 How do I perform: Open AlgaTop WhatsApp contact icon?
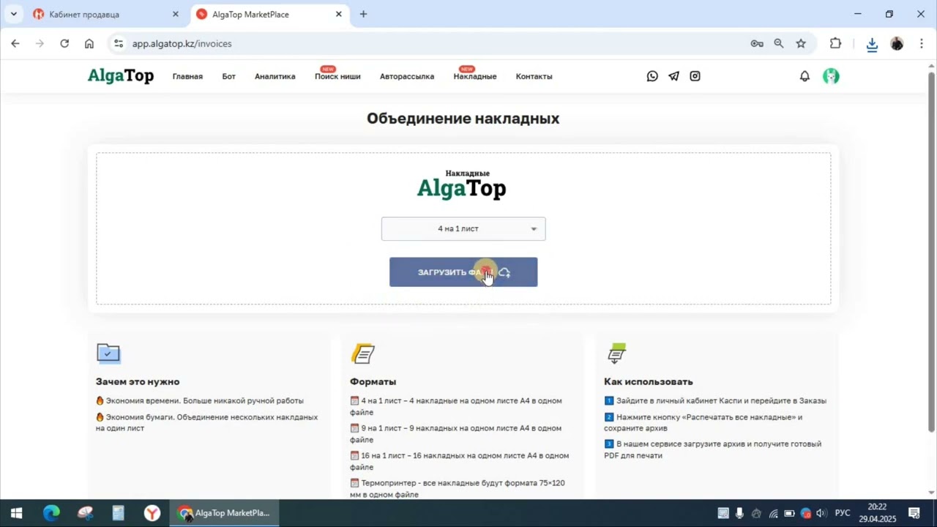[x=652, y=76]
